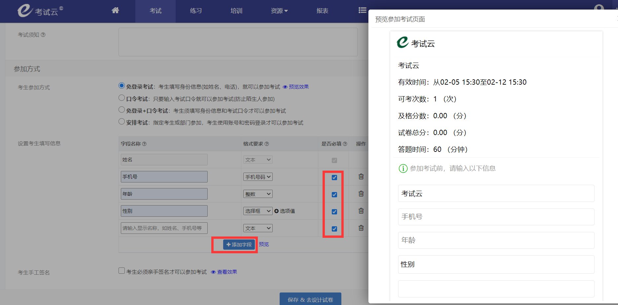
Task: Click the plus icon next to 选项值
Action: tap(276, 211)
